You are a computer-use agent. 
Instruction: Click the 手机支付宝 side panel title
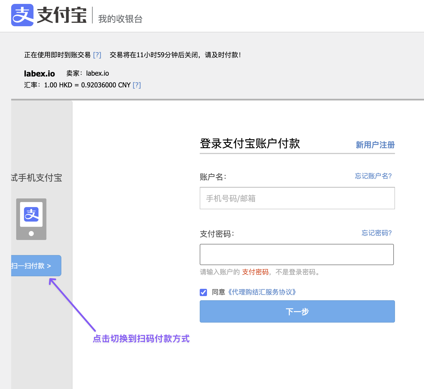pyautogui.click(x=37, y=178)
